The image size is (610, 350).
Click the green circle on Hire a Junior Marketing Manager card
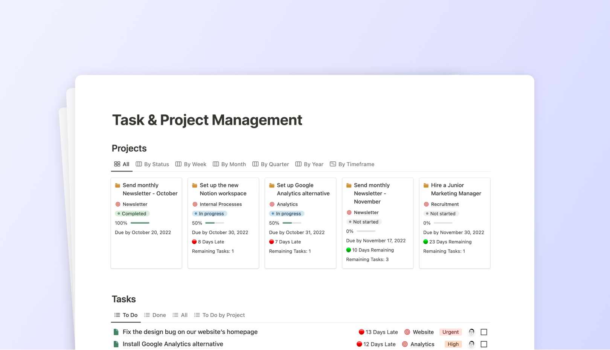click(x=425, y=242)
